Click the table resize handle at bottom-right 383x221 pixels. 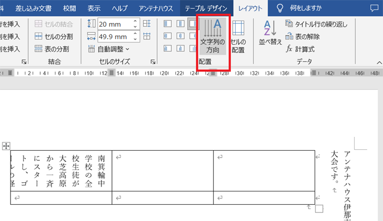pyautogui.click(x=319, y=209)
